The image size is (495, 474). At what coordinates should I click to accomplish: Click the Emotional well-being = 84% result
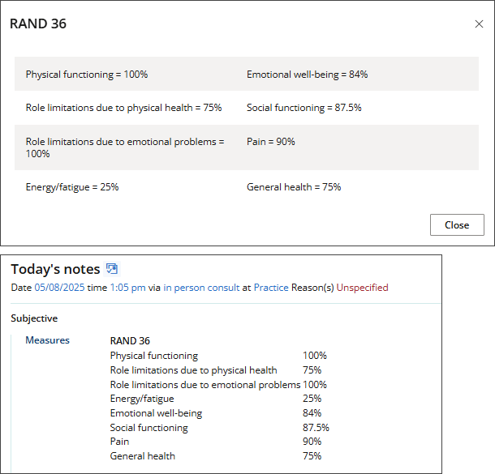[x=308, y=75]
